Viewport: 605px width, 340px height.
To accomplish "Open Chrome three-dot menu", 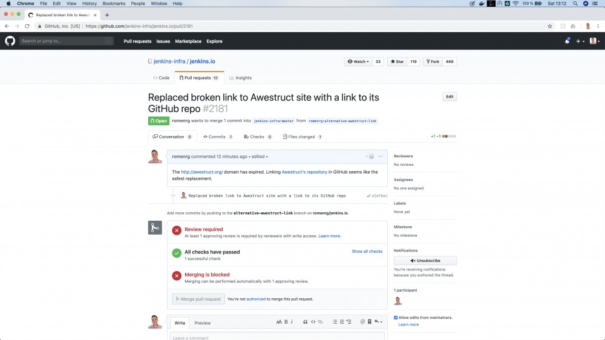I will click(598, 26).
